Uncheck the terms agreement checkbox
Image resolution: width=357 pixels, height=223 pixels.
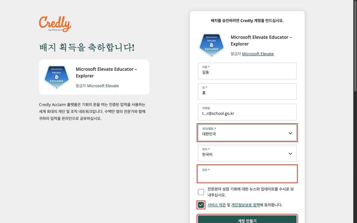tap(201, 205)
